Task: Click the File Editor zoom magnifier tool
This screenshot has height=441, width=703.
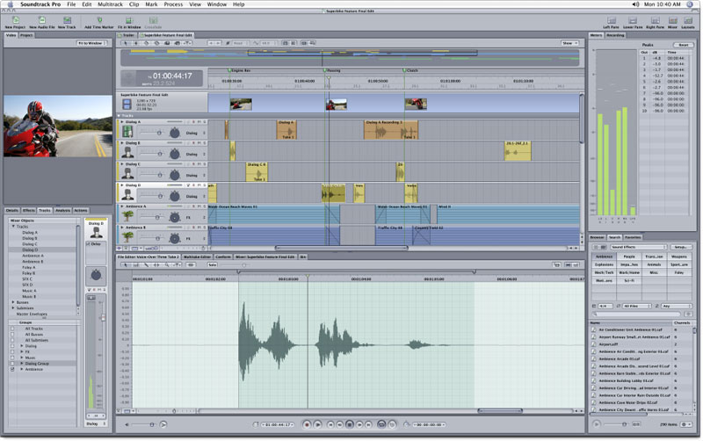Action: (x=167, y=265)
